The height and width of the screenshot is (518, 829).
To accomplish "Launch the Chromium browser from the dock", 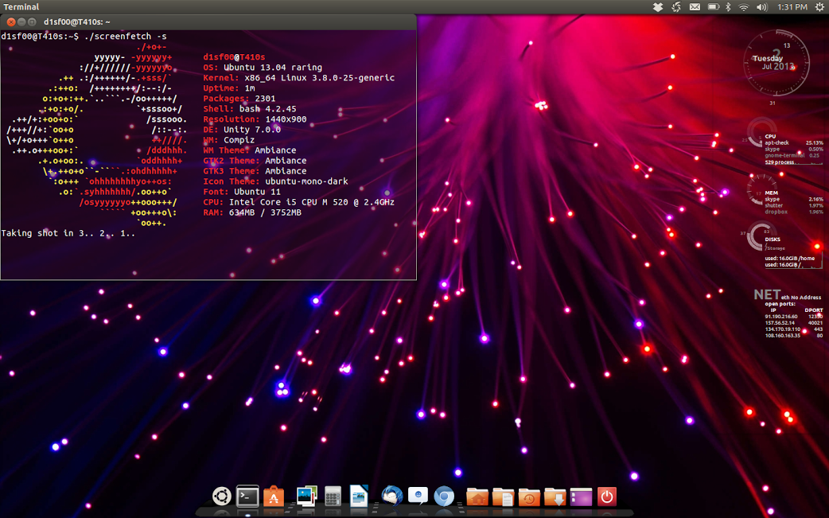I will 444,497.
